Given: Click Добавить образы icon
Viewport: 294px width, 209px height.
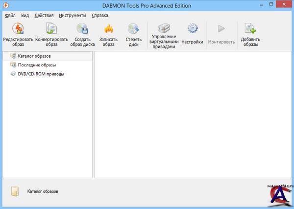Looking at the screenshot, I should (x=250, y=28).
